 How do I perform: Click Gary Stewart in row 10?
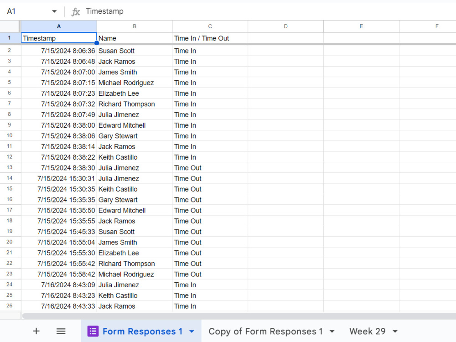point(135,136)
